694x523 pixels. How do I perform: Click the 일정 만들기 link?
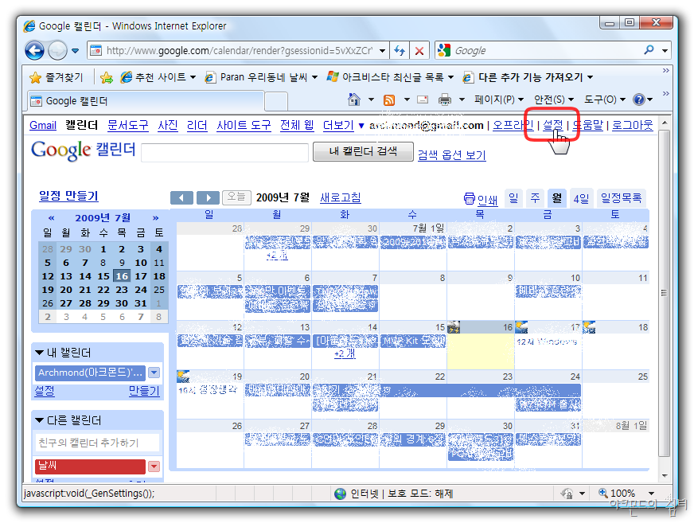(x=68, y=196)
